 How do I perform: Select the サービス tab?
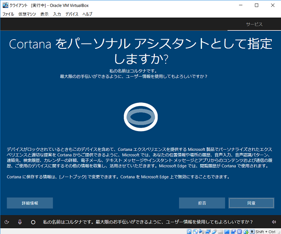(254, 24)
